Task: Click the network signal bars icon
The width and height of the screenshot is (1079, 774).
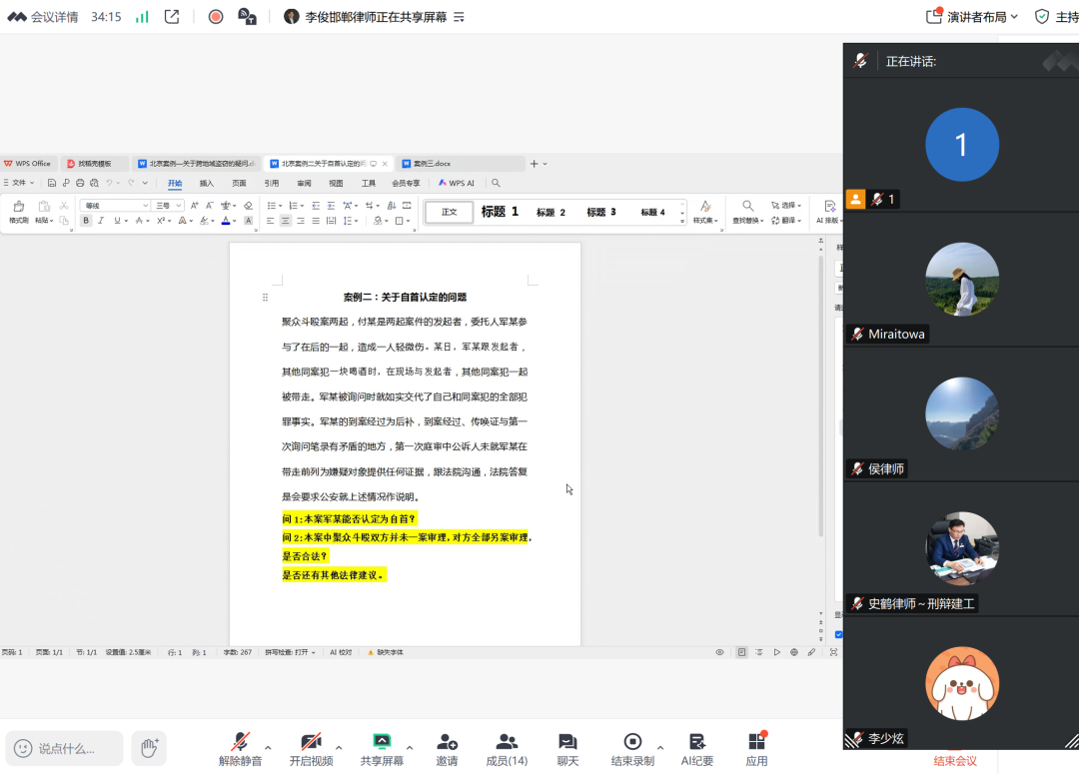Action: (x=142, y=17)
